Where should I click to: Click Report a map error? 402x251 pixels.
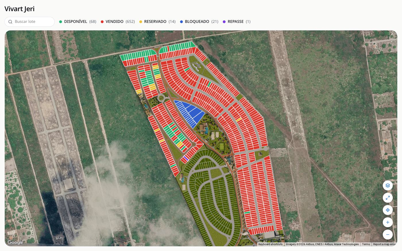click(x=384, y=244)
